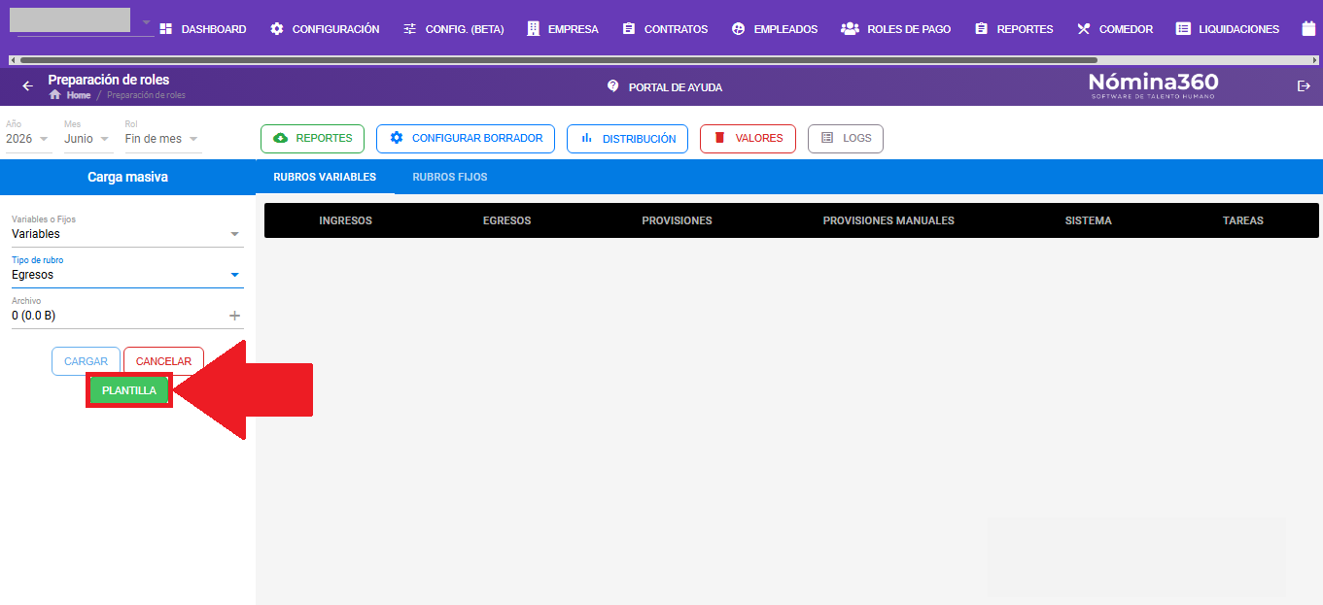Select the Provisiones Manuales tab
Screen dimensions: 1323x605
pos(888,220)
